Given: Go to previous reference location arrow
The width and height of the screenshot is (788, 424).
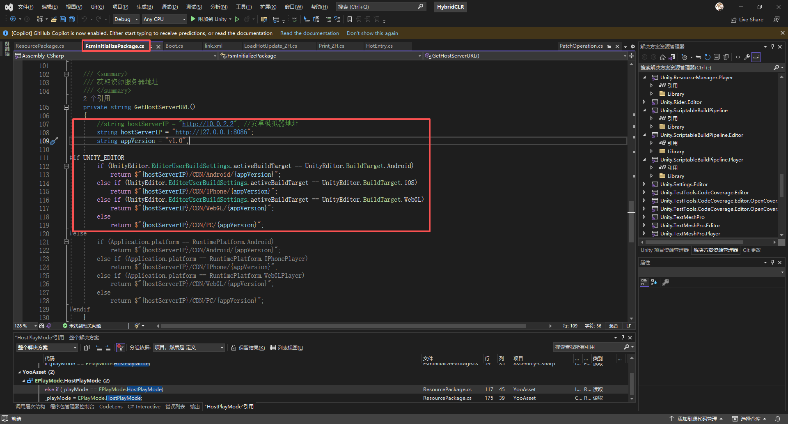Looking at the screenshot, I should tap(99, 348).
